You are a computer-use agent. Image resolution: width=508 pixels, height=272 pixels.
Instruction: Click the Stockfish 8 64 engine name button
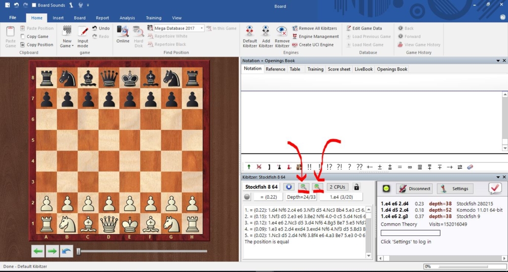tap(261, 187)
